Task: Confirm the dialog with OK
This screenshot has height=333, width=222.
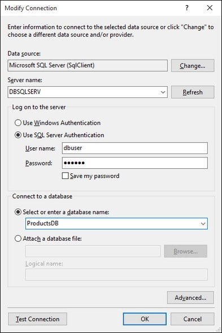Action: click(x=145, y=319)
